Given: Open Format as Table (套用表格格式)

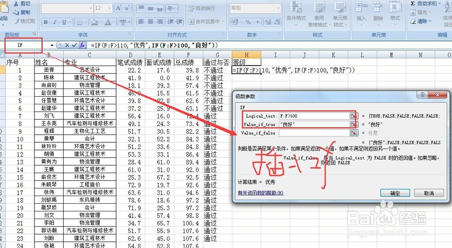Looking at the screenshot, I should pyautogui.click(x=319, y=14).
